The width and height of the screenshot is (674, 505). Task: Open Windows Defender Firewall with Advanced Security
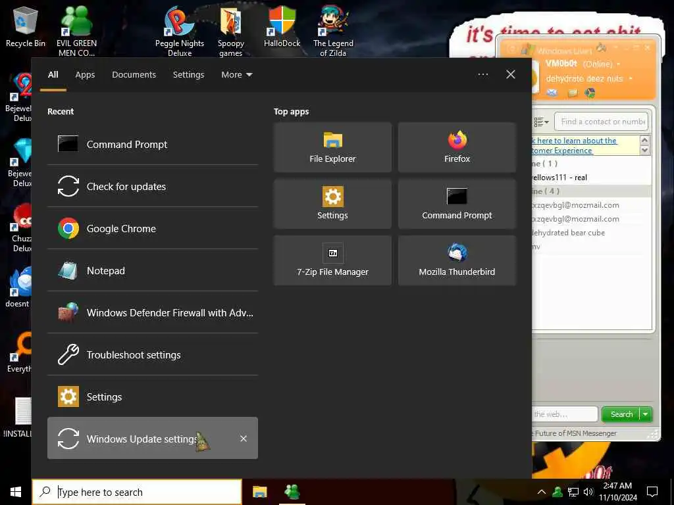point(153,312)
